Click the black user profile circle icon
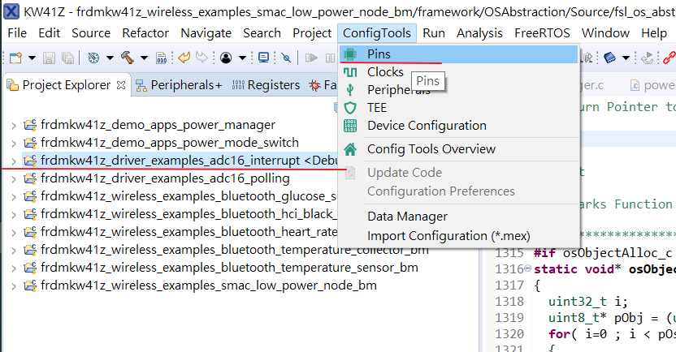 click(x=226, y=58)
